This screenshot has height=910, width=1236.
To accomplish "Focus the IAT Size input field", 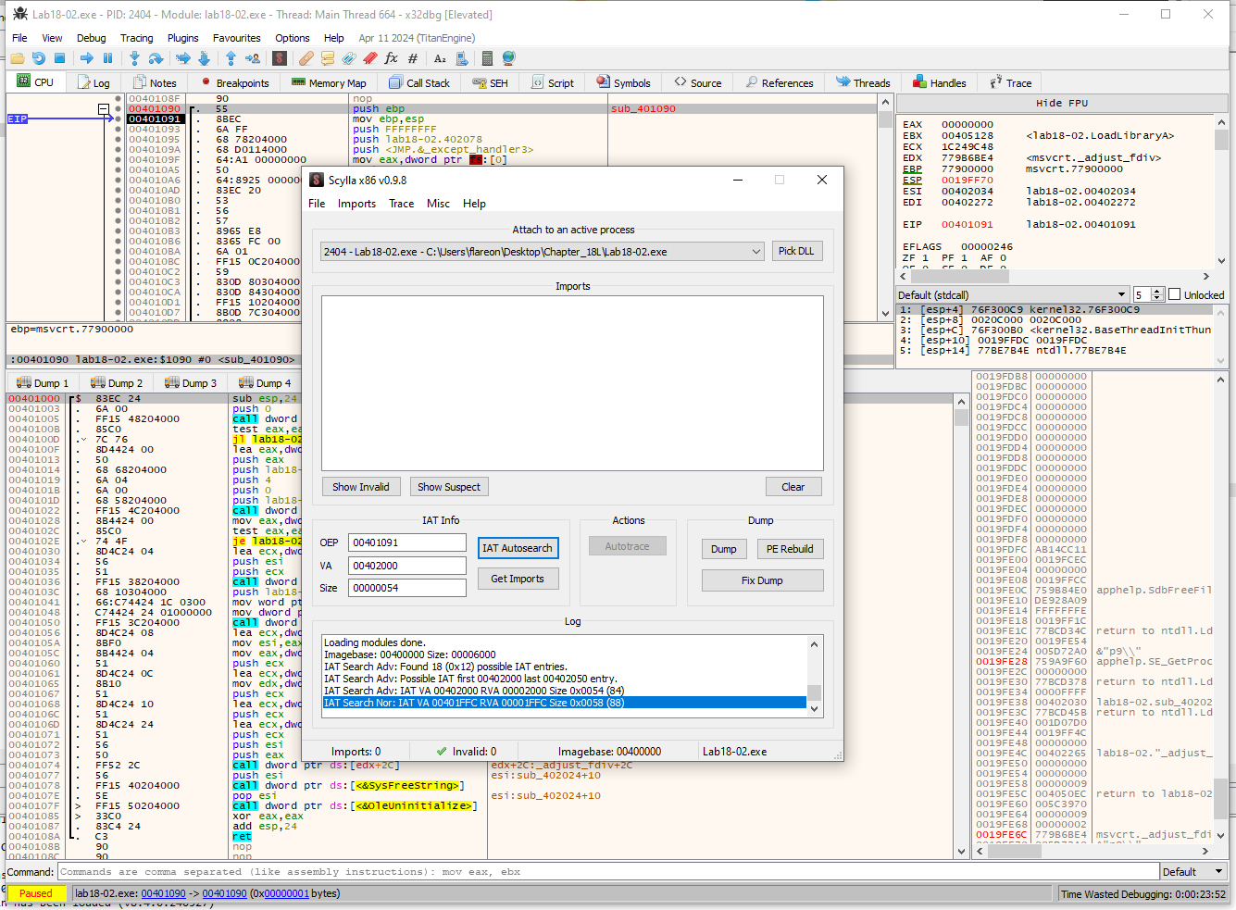I will point(407,588).
